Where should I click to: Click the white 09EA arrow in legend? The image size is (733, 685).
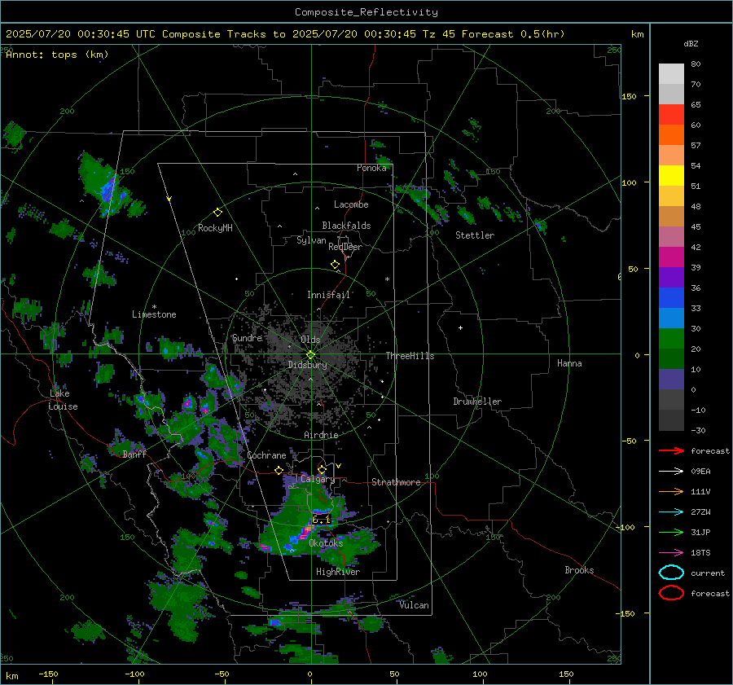[671, 472]
